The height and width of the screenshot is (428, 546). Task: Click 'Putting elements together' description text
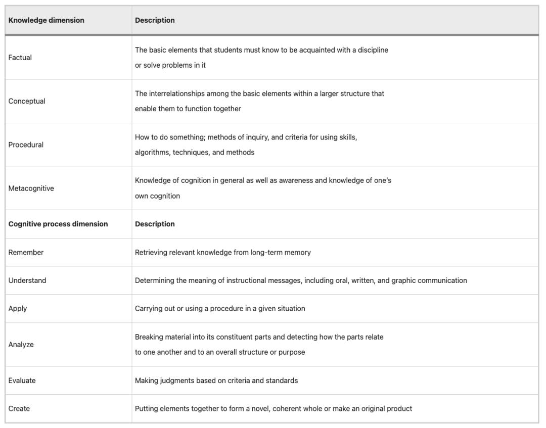(274, 408)
